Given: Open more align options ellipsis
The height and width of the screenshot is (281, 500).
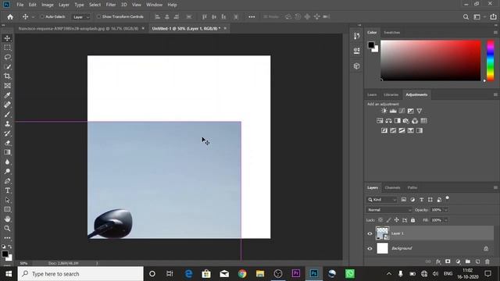Looking at the screenshot, I should (x=252, y=17).
